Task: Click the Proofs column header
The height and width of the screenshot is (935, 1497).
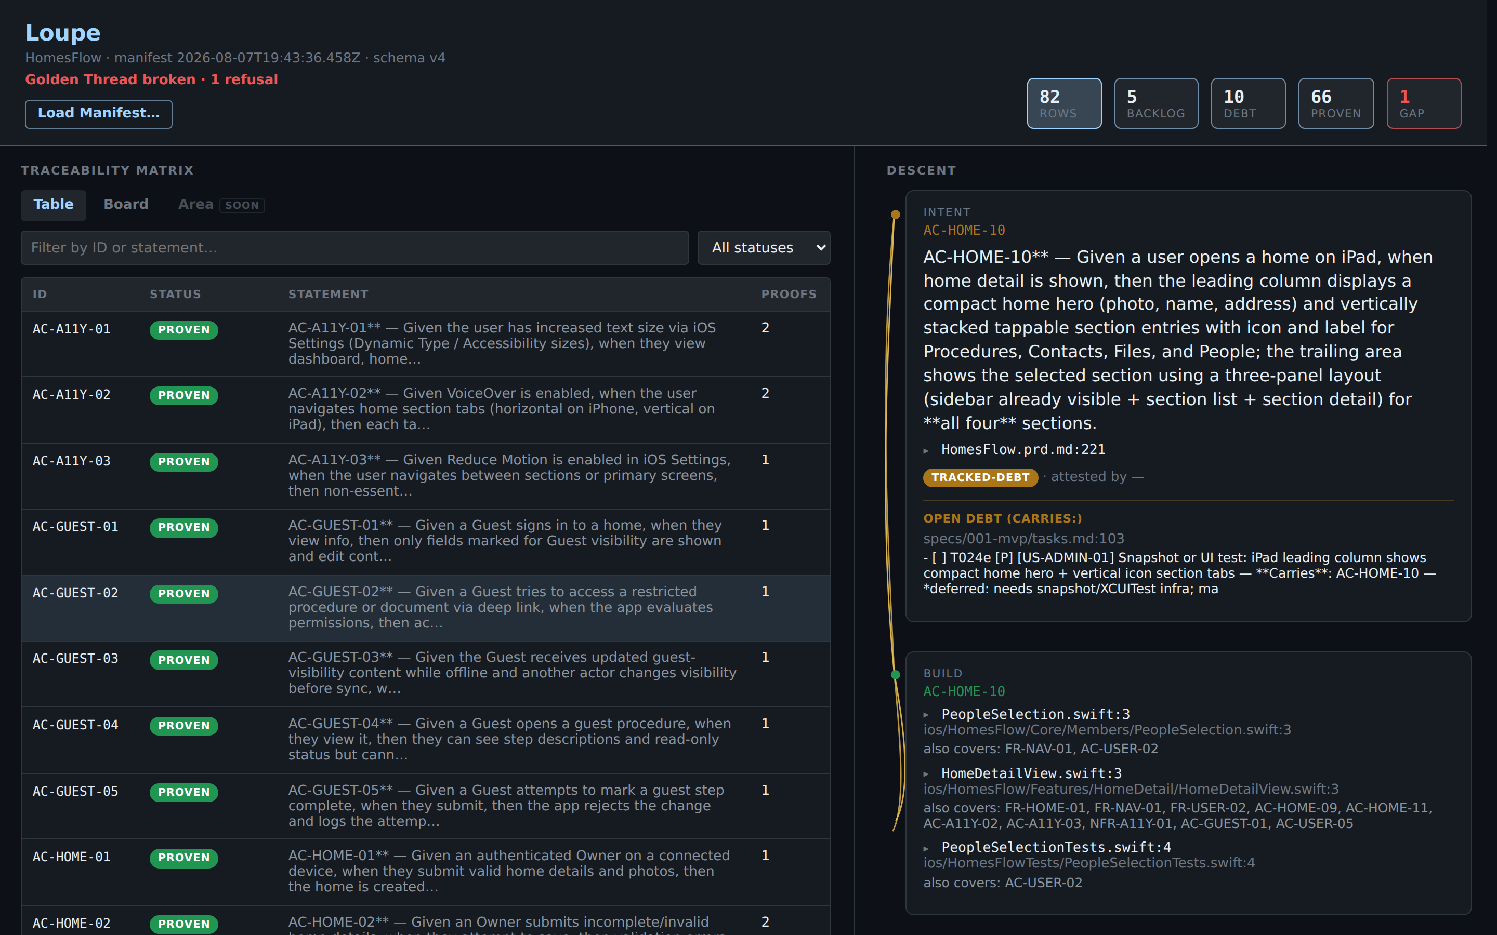Action: [x=789, y=295]
